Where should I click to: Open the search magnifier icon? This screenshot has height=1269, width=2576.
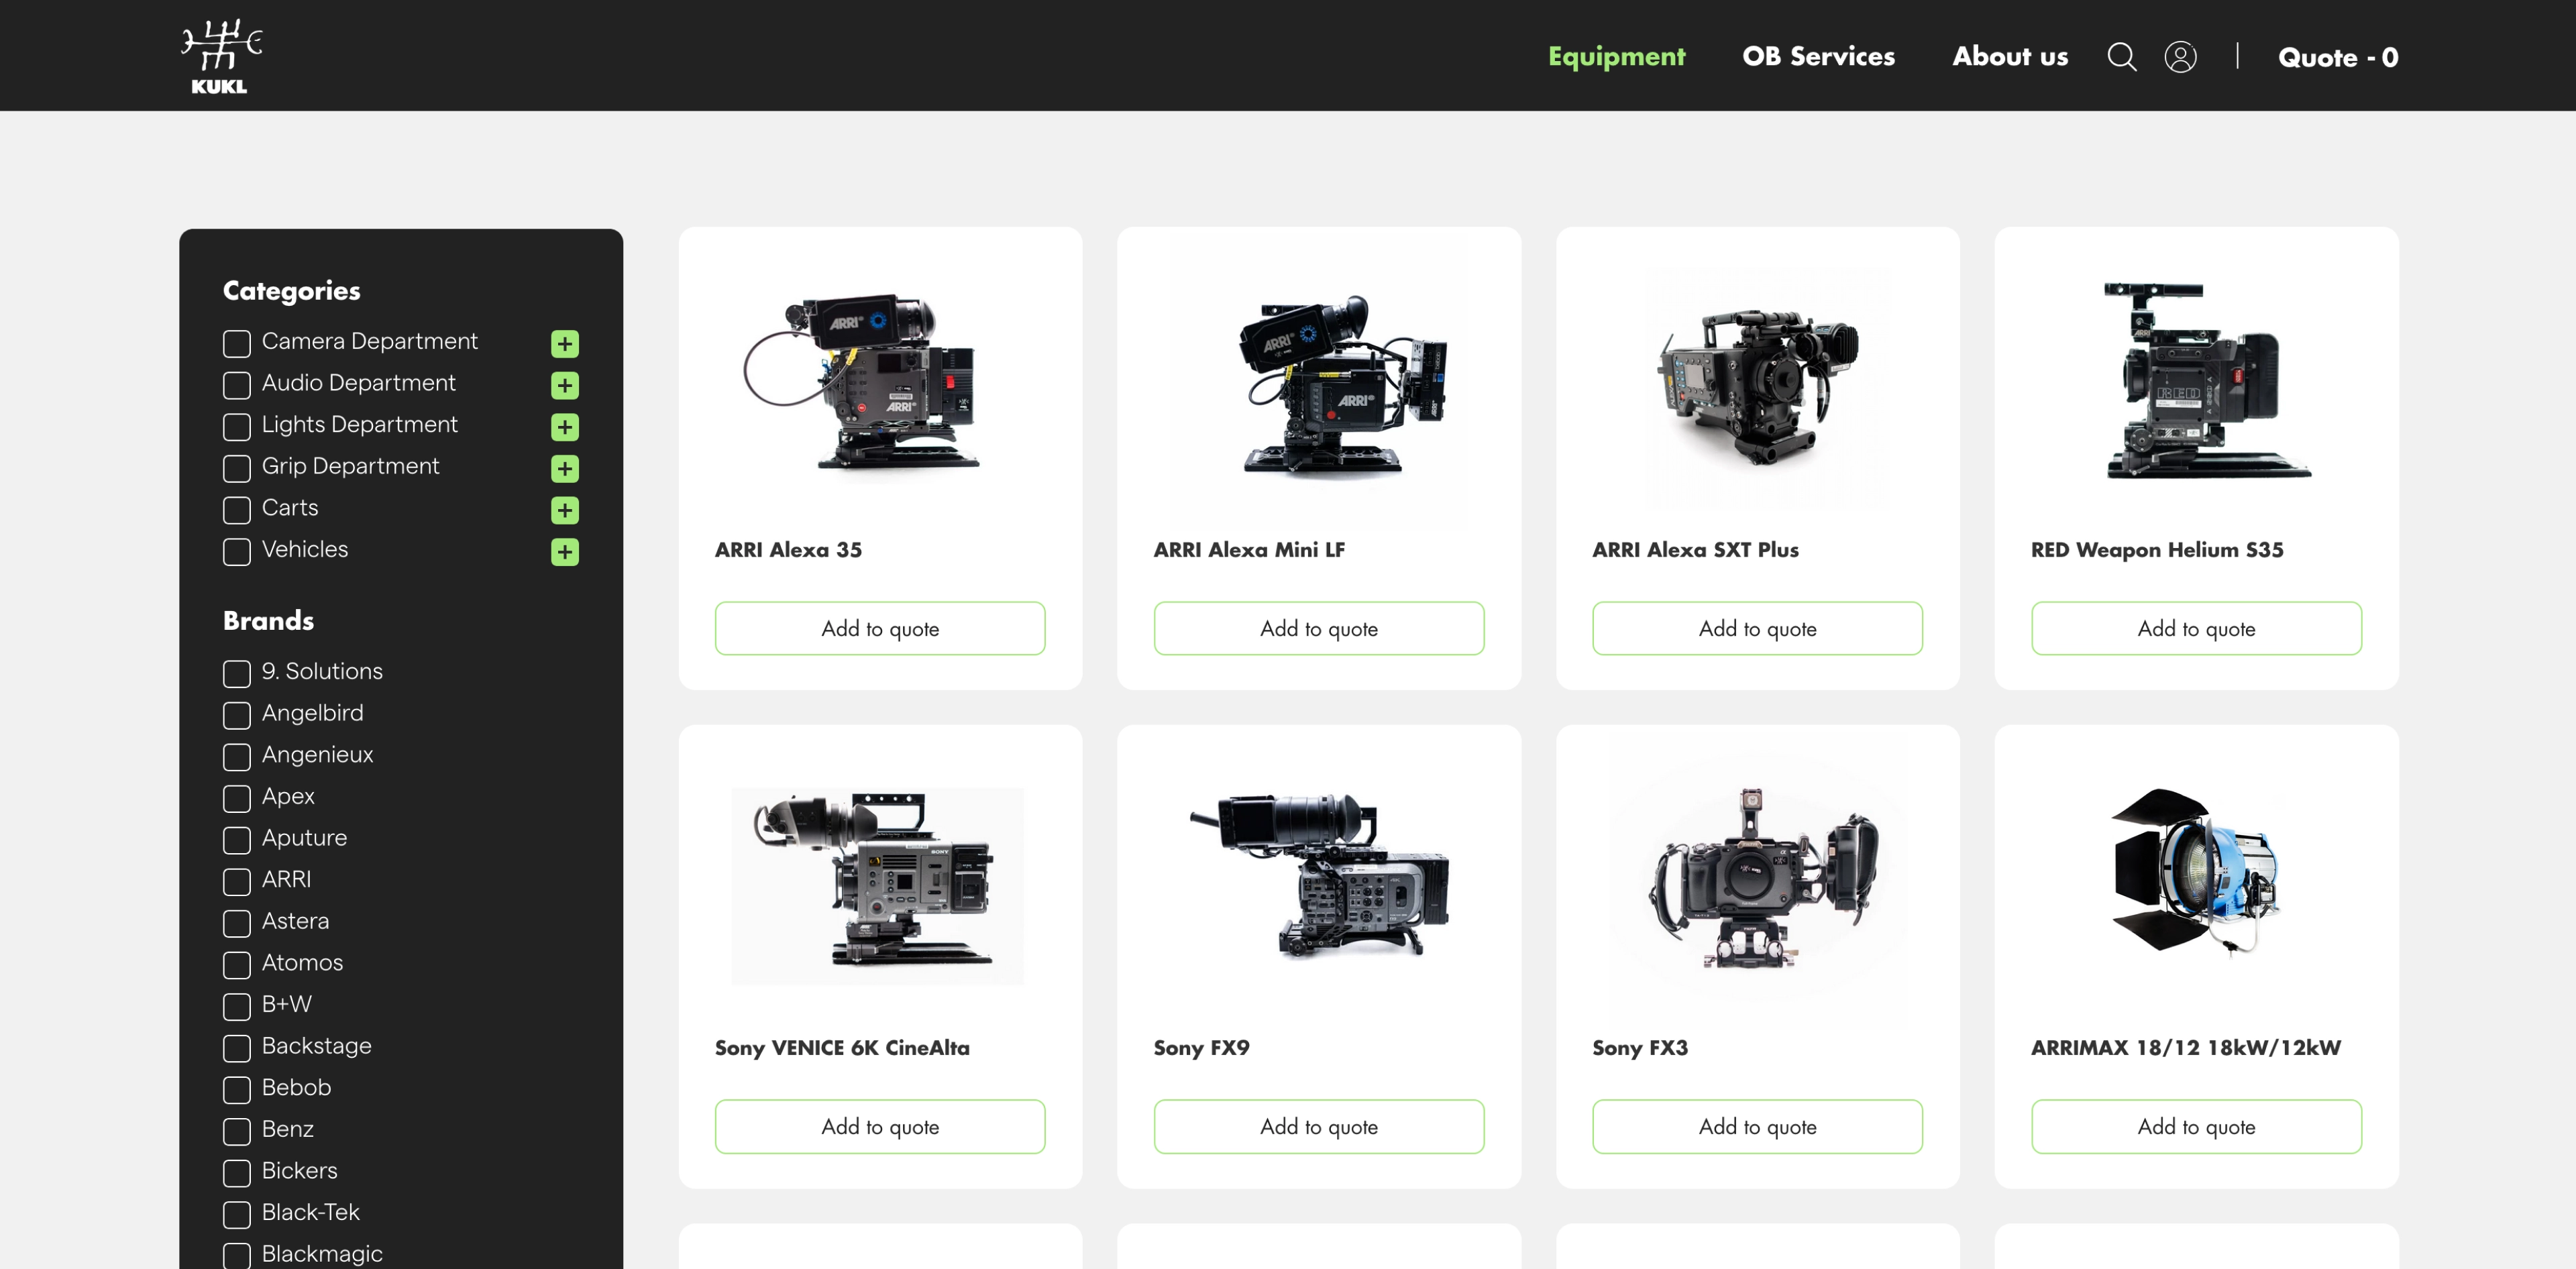(x=2121, y=57)
